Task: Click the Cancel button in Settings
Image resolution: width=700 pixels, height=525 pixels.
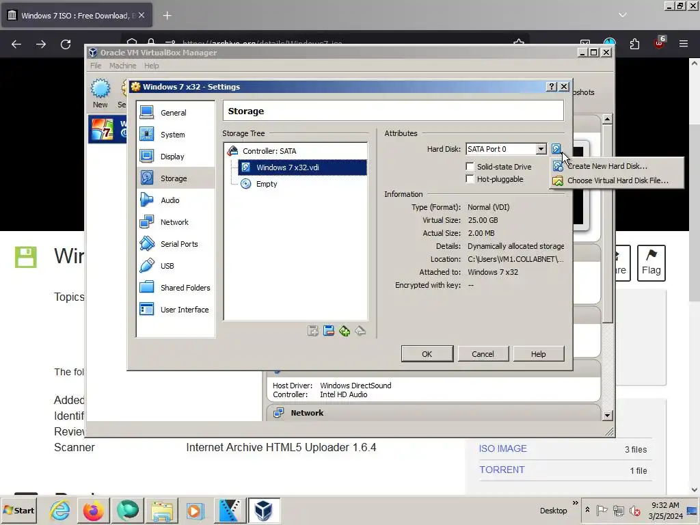Action: [483, 353]
